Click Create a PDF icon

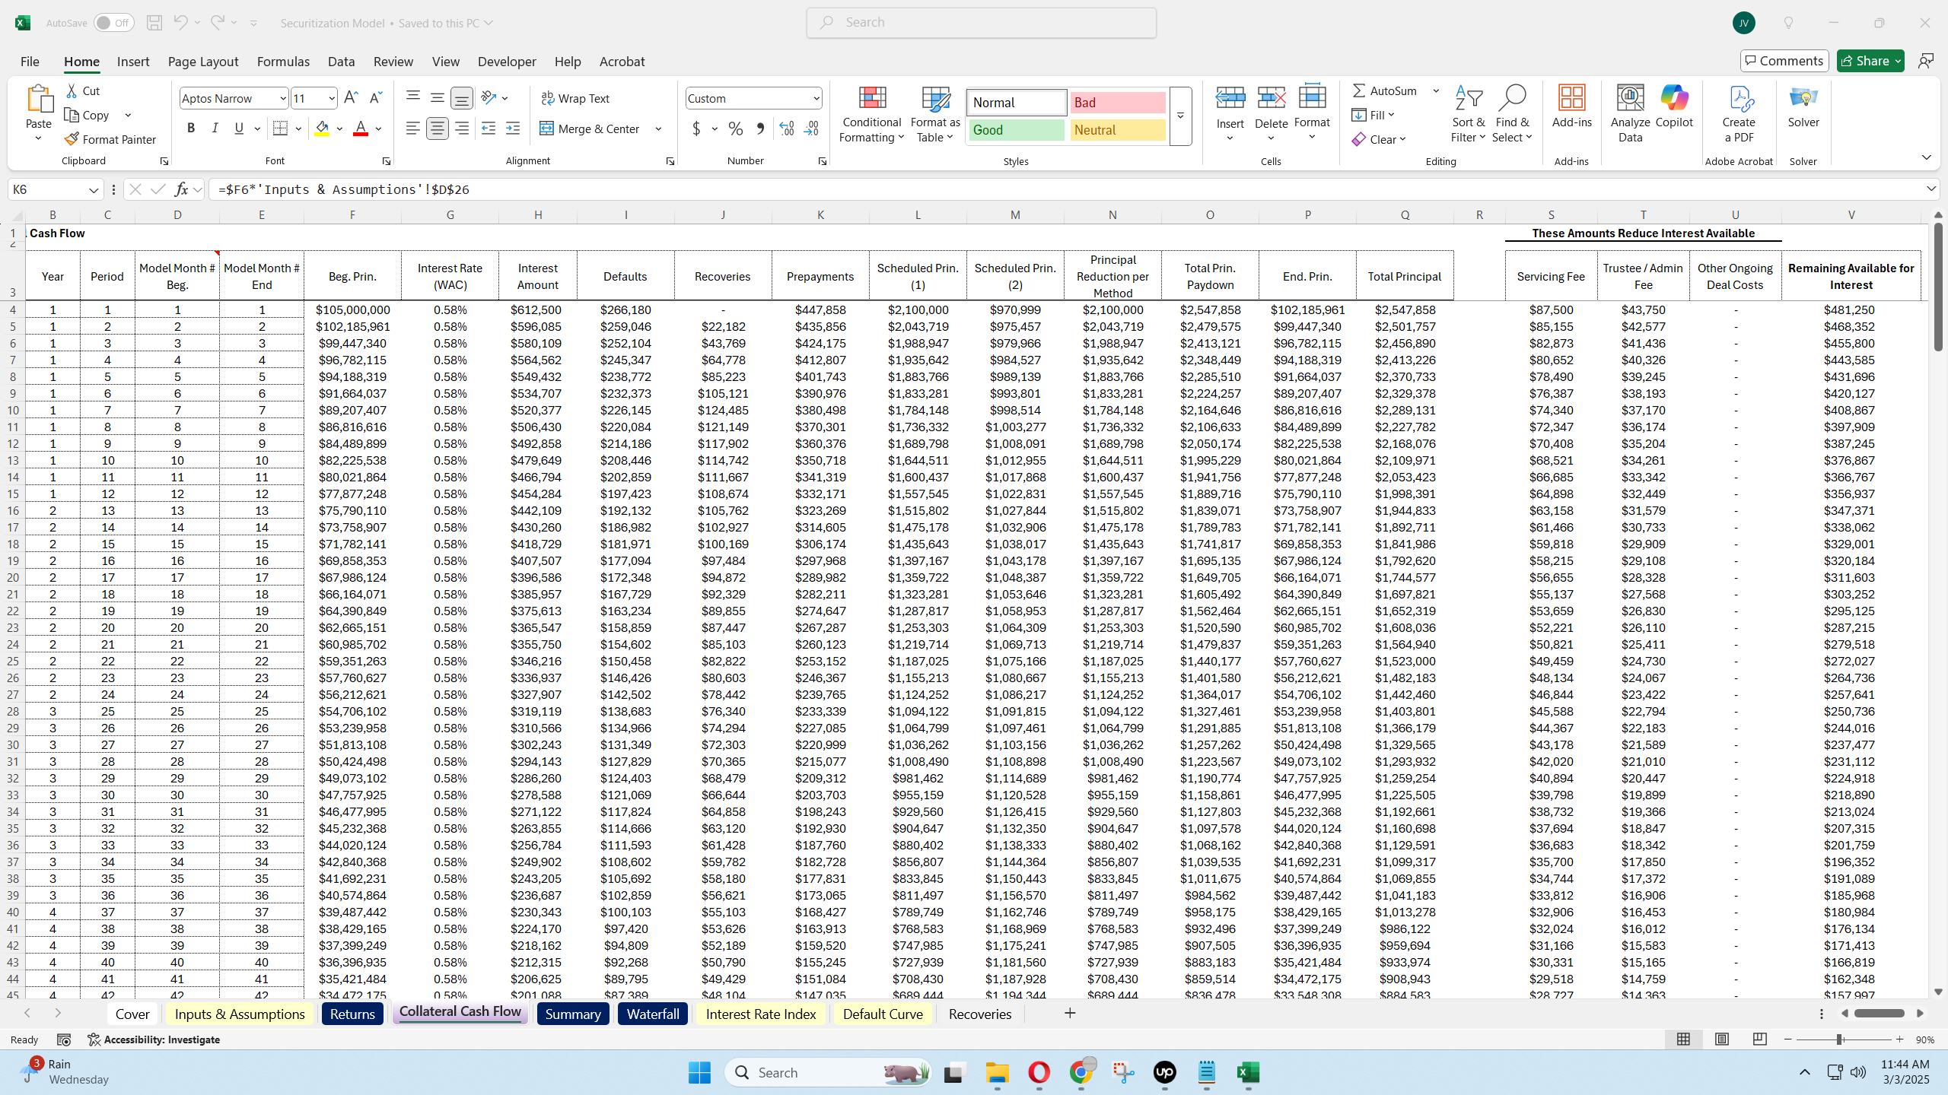pos(1739,113)
